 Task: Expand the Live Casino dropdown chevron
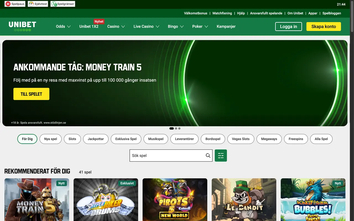click(x=157, y=27)
